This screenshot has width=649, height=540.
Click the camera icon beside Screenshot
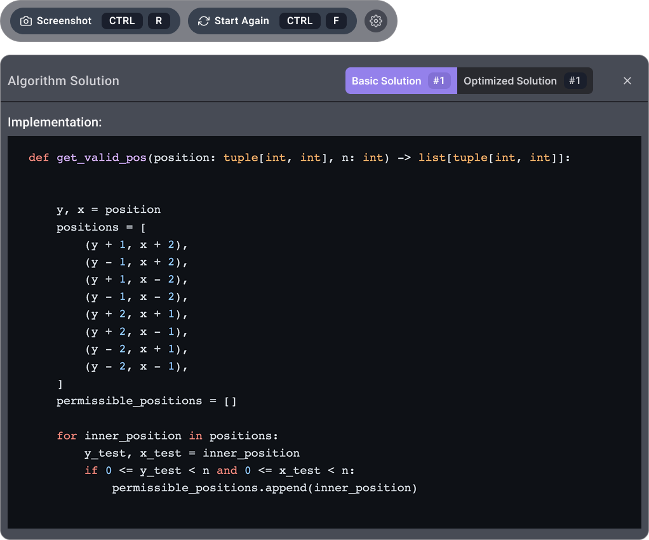pos(26,21)
